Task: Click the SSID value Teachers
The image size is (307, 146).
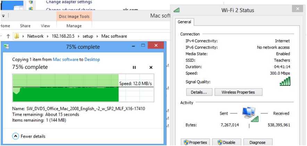Action: [x=282, y=60]
